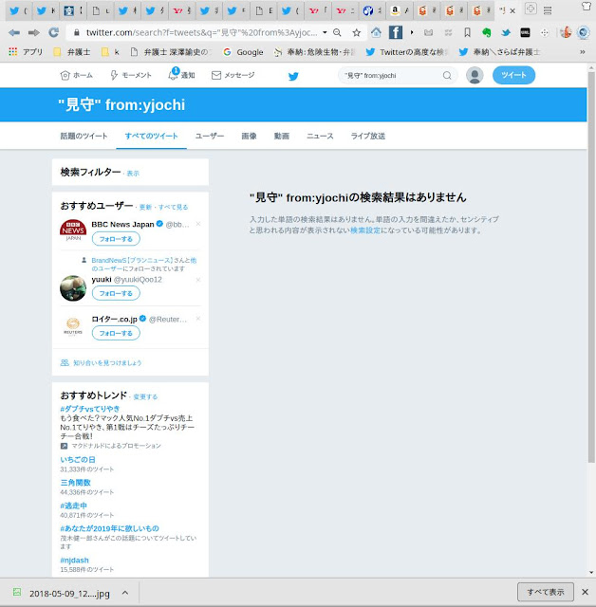Click the browser forward arrow

34,33
